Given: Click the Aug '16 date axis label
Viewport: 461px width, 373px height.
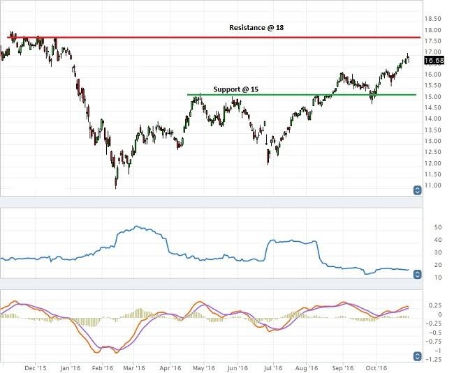Looking at the screenshot, I should 307,368.
